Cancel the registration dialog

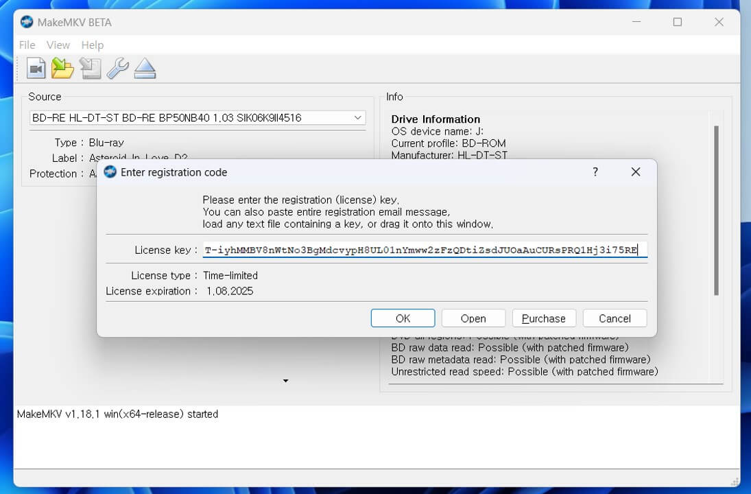(x=615, y=318)
